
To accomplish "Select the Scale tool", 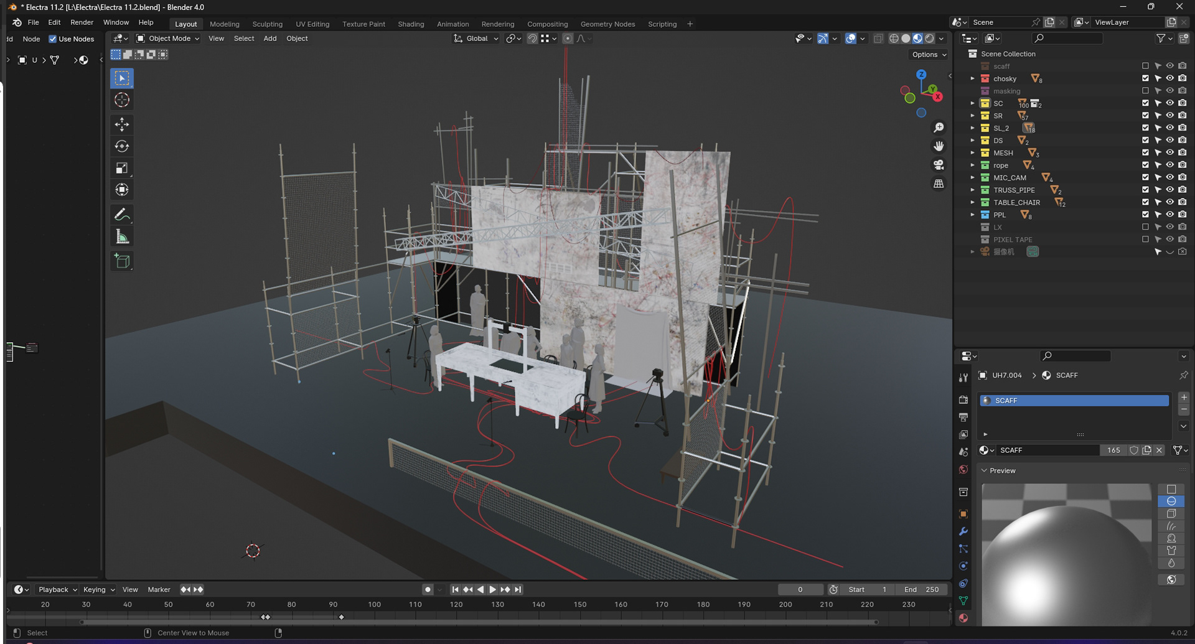I will (122, 168).
